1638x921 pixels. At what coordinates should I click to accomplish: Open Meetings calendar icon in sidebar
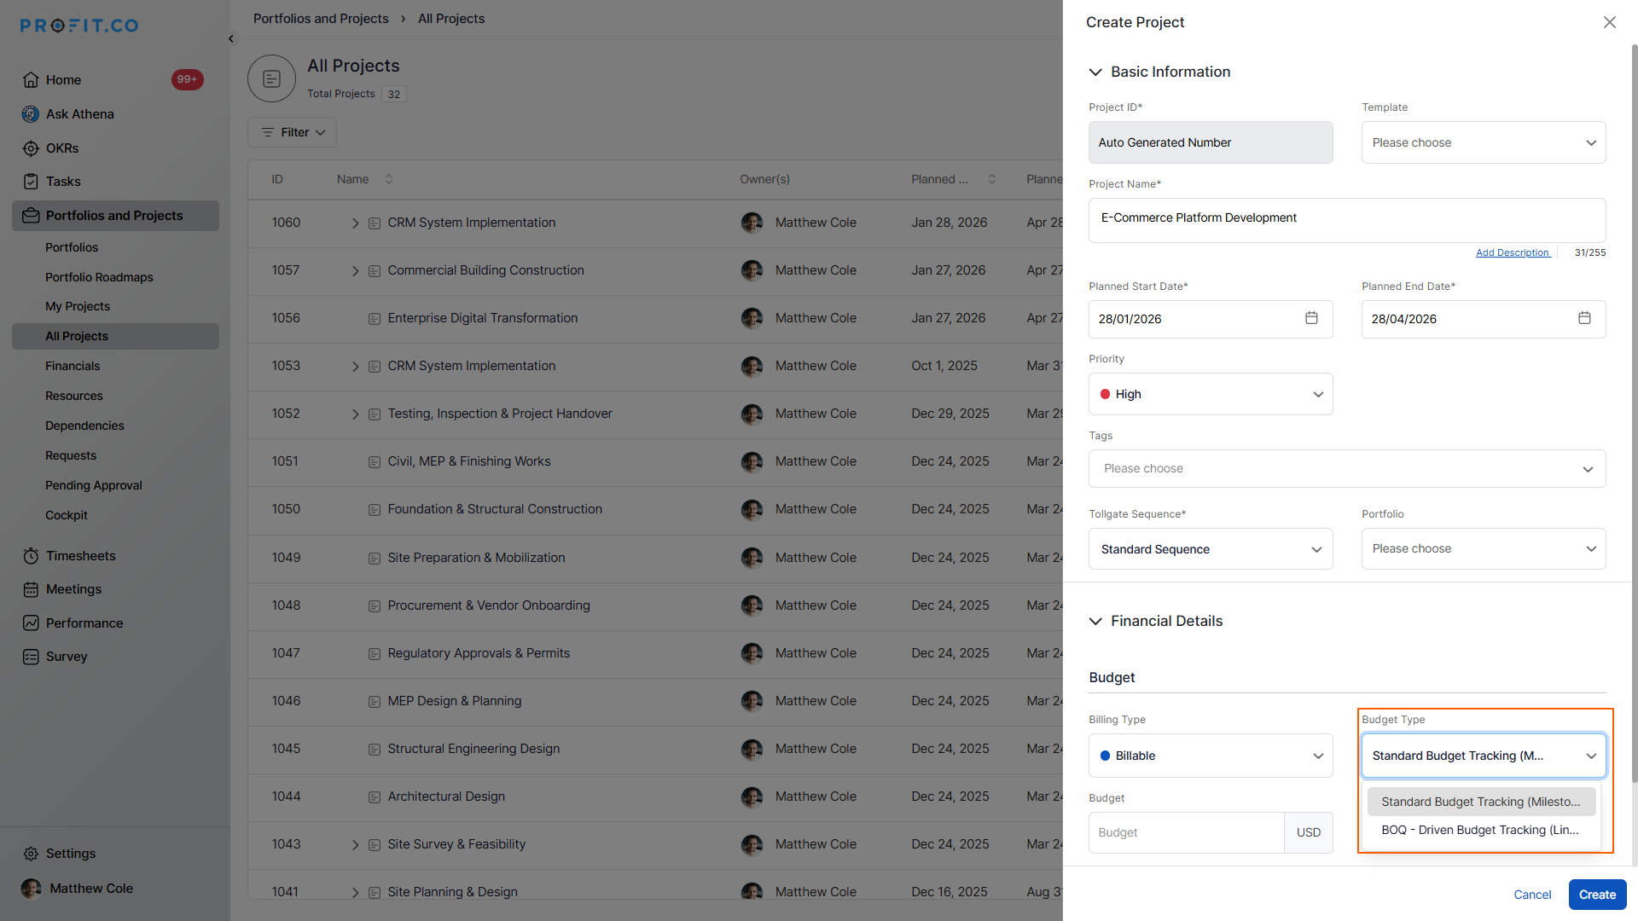(31, 589)
